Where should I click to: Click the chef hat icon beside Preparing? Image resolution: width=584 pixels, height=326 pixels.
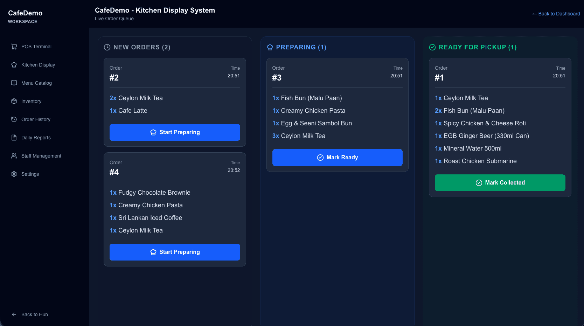pos(270,47)
